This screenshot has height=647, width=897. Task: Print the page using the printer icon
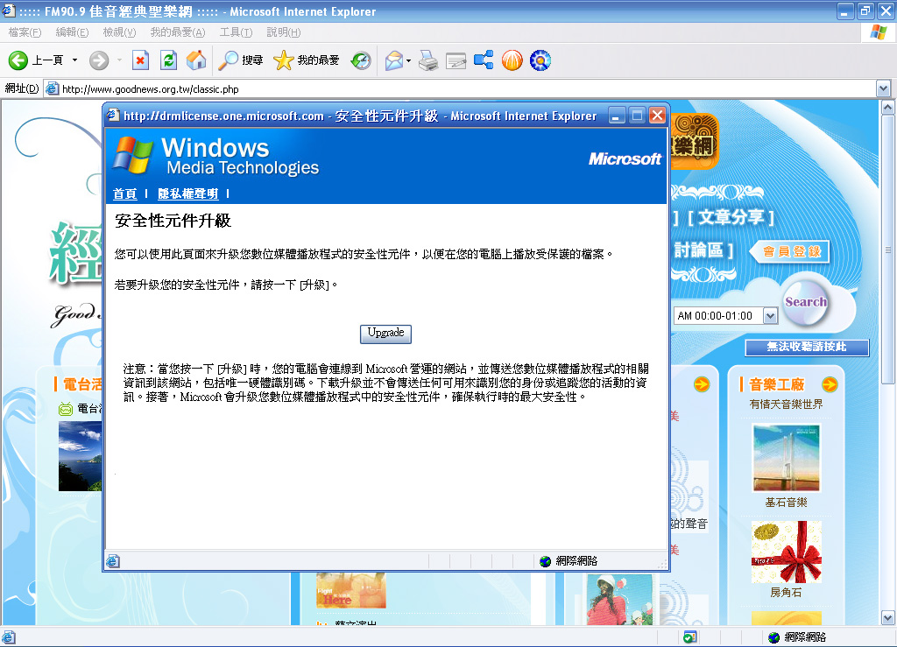pos(427,60)
